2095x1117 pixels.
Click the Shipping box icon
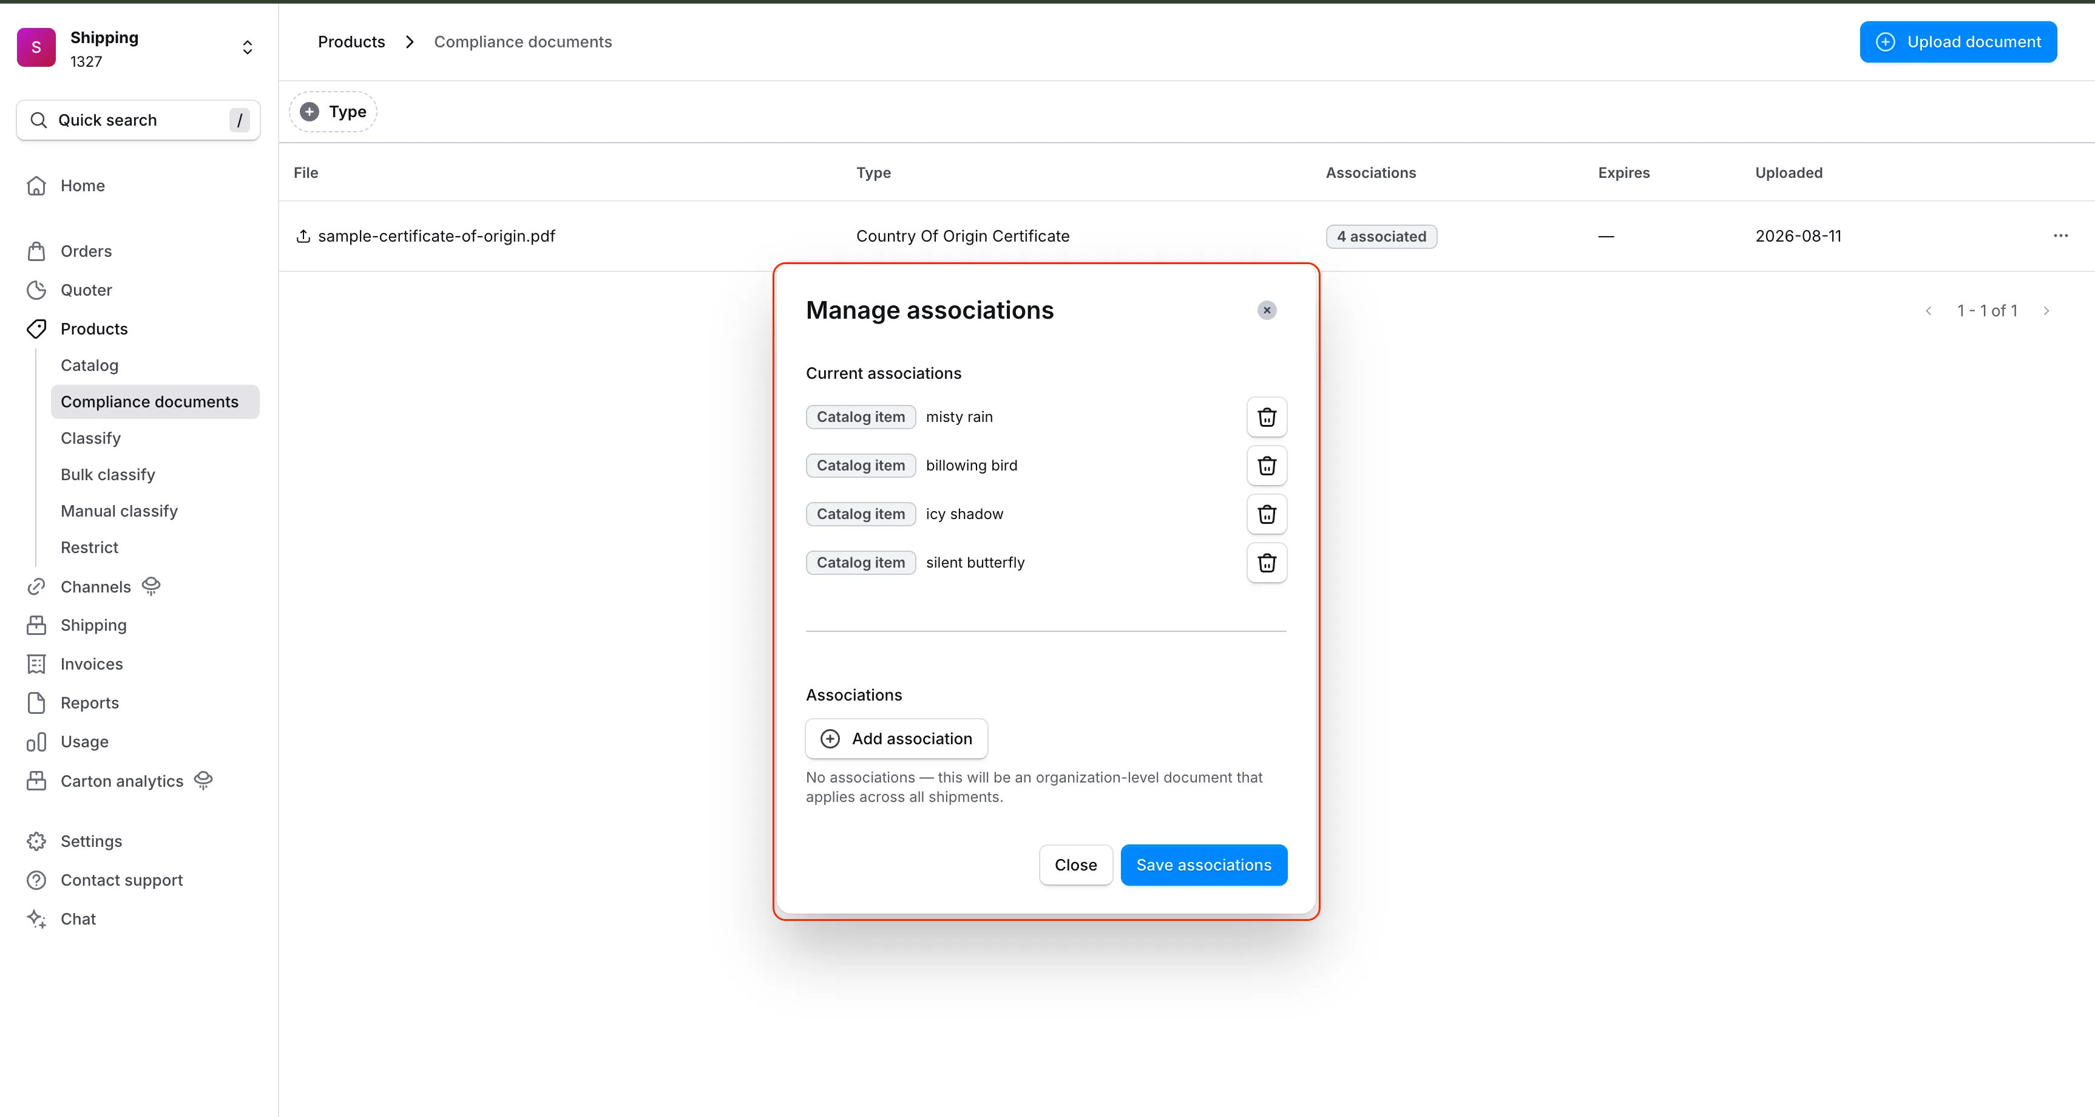click(36, 625)
